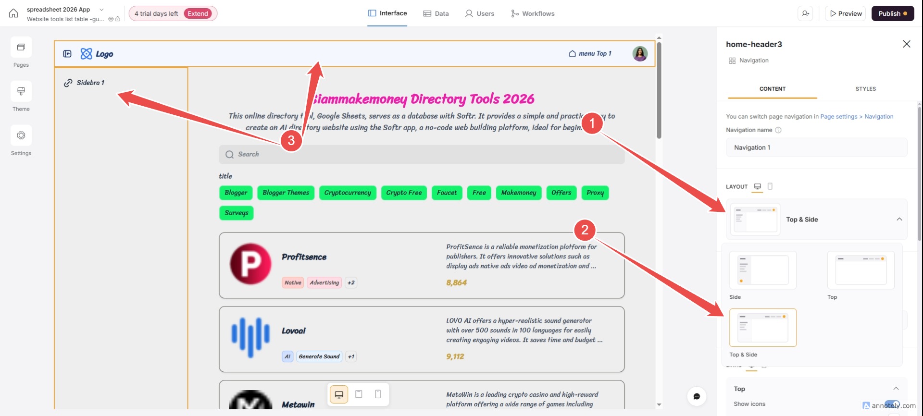Click the Extend trial button
Viewport: 923px width, 416px height.
click(x=198, y=13)
